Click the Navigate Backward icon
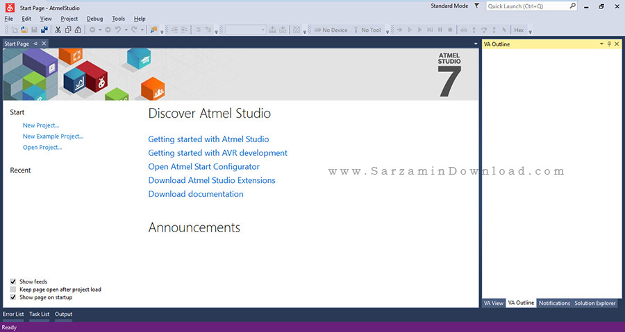Image resolution: width=625 pixels, height=332 pixels. [92, 30]
